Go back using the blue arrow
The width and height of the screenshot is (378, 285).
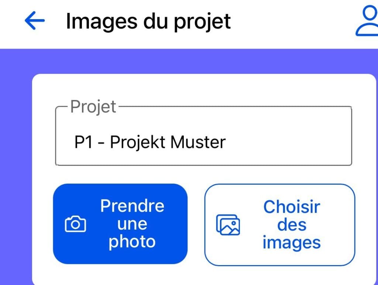click(x=34, y=20)
